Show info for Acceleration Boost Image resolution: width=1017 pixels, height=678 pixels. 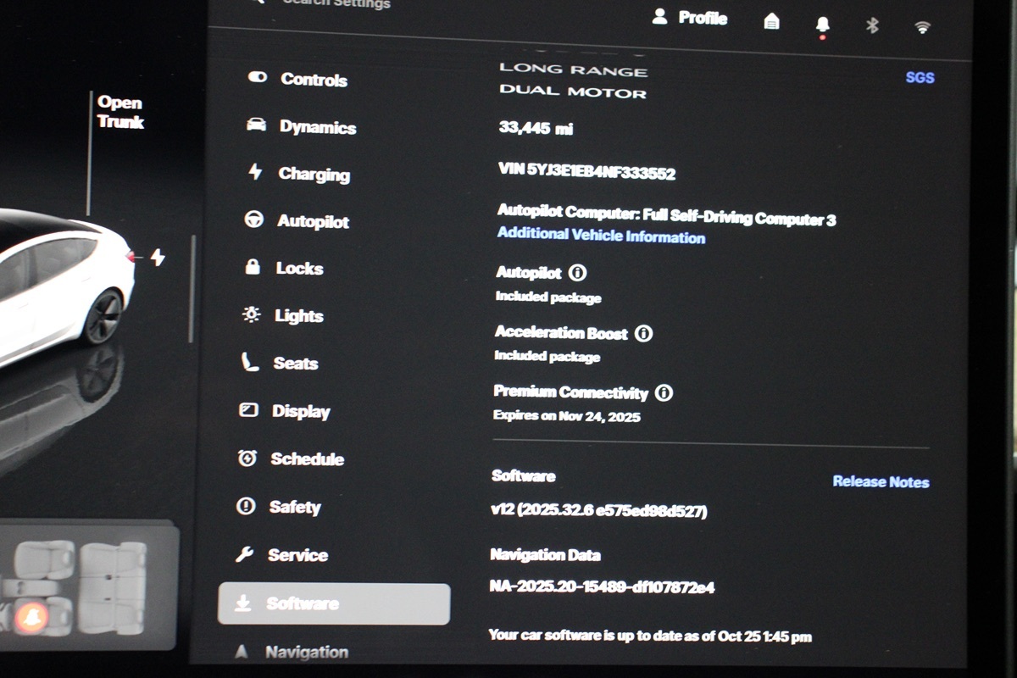click(x=644, y=333)
